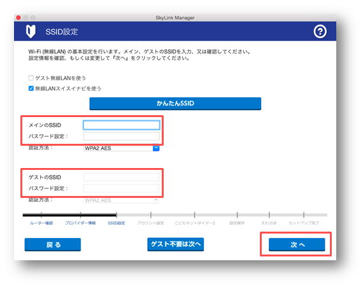
Task: Go back with the 戻る button
Action: [x=53, y=244]
